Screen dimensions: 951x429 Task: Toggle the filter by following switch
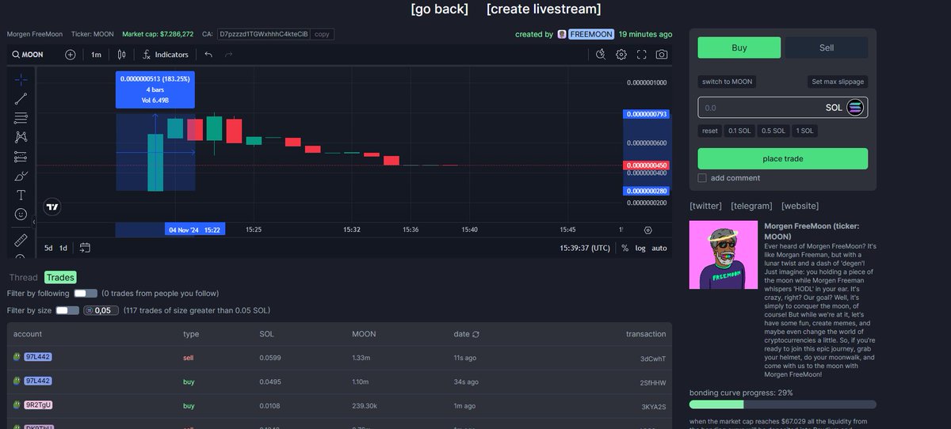pyautogui.click(x=85, y=294)
